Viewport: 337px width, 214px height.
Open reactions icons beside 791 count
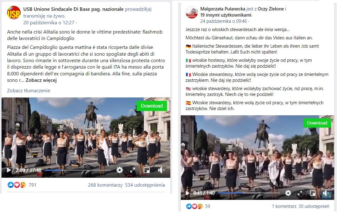17,185
